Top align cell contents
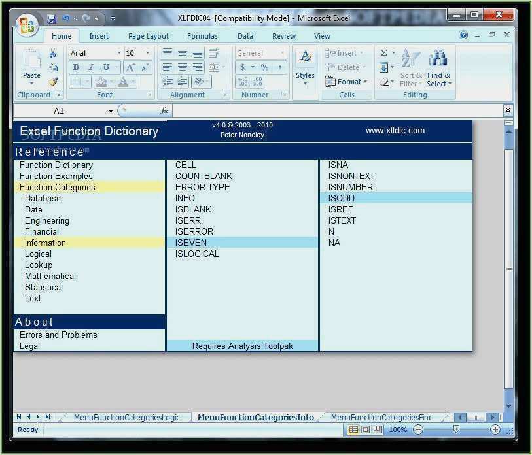Screen dimensions: 532x455 [x=167, y=52]
